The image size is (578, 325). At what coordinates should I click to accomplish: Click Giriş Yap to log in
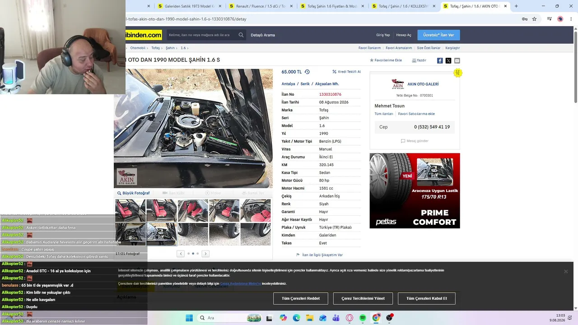click(383, 35)
